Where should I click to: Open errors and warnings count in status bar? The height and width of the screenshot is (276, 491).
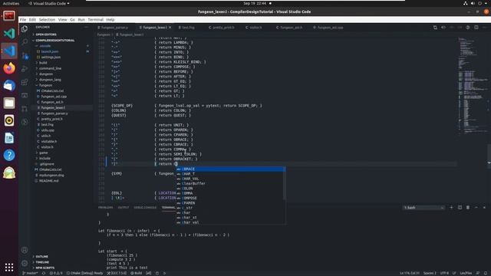[x=56, y=273]
